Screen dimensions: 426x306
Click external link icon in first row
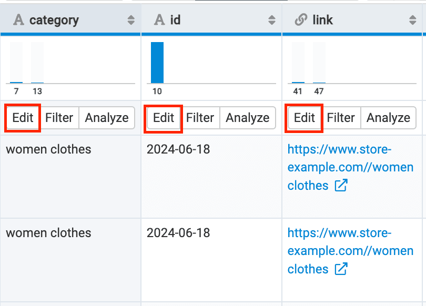(x=341, y=186)
